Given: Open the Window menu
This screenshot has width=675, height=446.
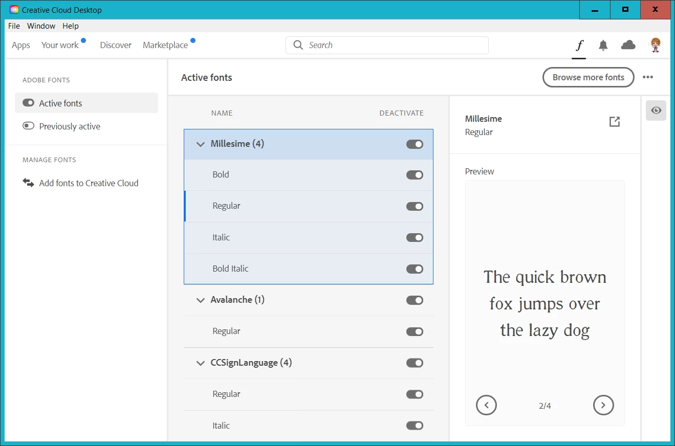Looking at the screenshot, I should (x=41, y=26).
